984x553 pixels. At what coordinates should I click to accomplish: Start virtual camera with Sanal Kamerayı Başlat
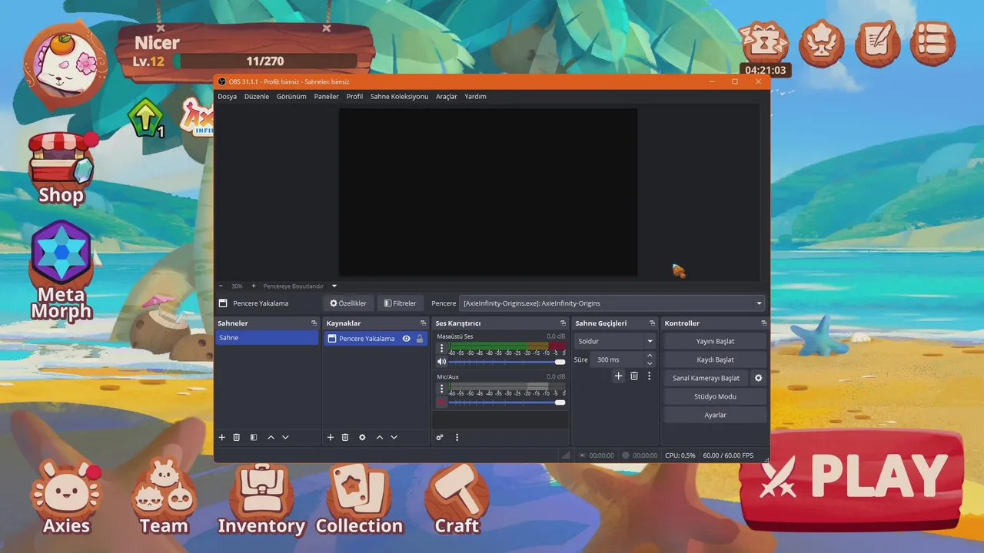(x=706, y=378)
